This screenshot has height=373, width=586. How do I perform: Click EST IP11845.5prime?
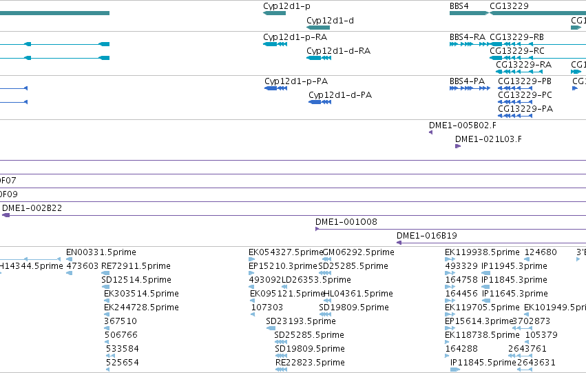click(x=483, y=363)
